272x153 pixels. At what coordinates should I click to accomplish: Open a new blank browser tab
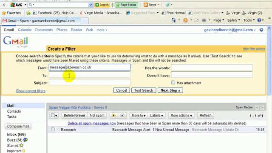[x=85, y=21]
